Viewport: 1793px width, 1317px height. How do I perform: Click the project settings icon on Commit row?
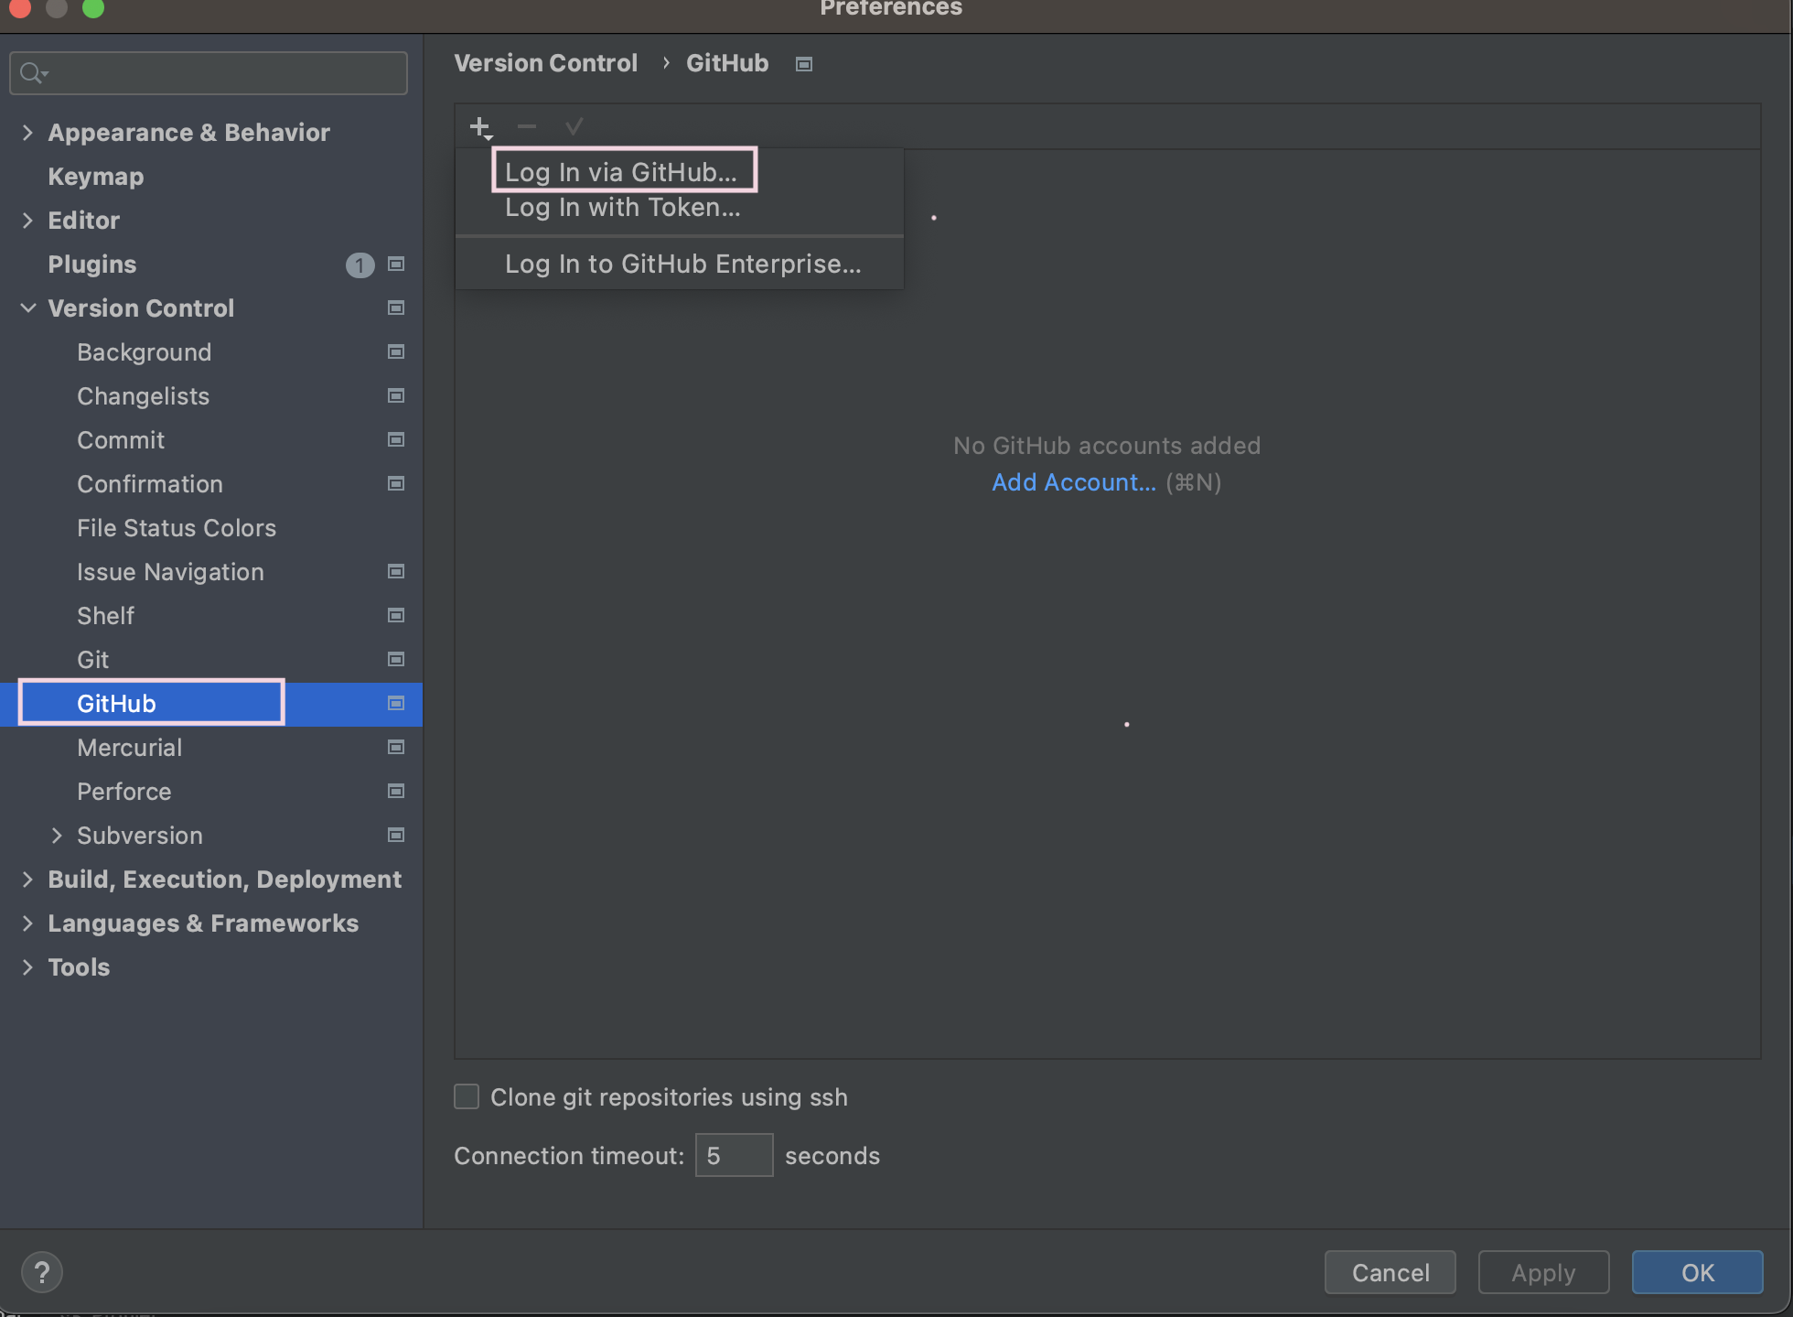tap(396, 439)
